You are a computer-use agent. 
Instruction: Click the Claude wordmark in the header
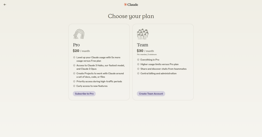pyautogui.click(x=133, y=5)
